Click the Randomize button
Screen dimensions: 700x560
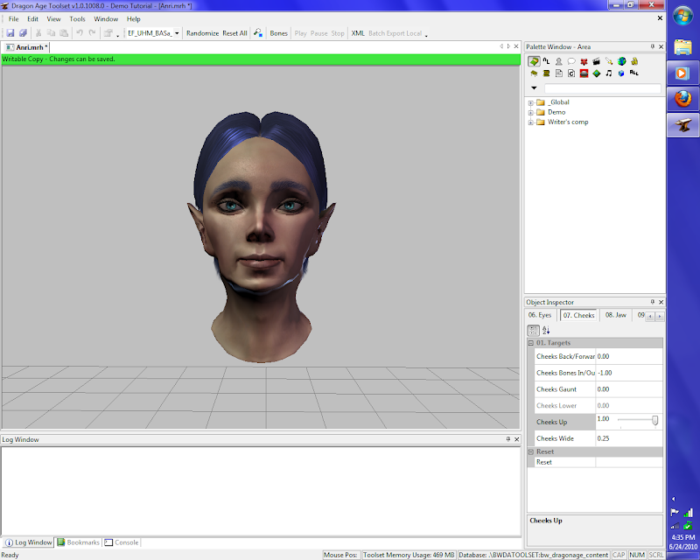pyautogui.click(x=202, y=33)
